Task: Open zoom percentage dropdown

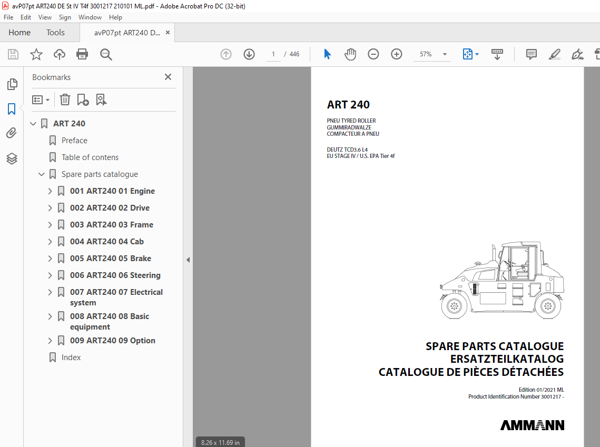Action: (445, 54)
